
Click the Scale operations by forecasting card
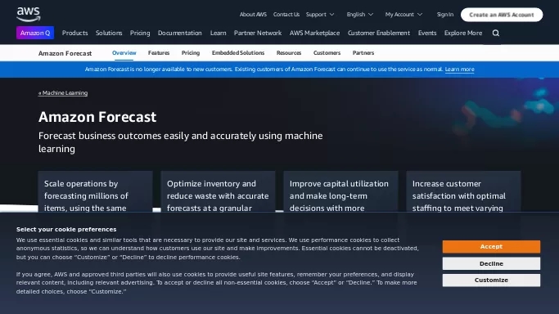95,191
